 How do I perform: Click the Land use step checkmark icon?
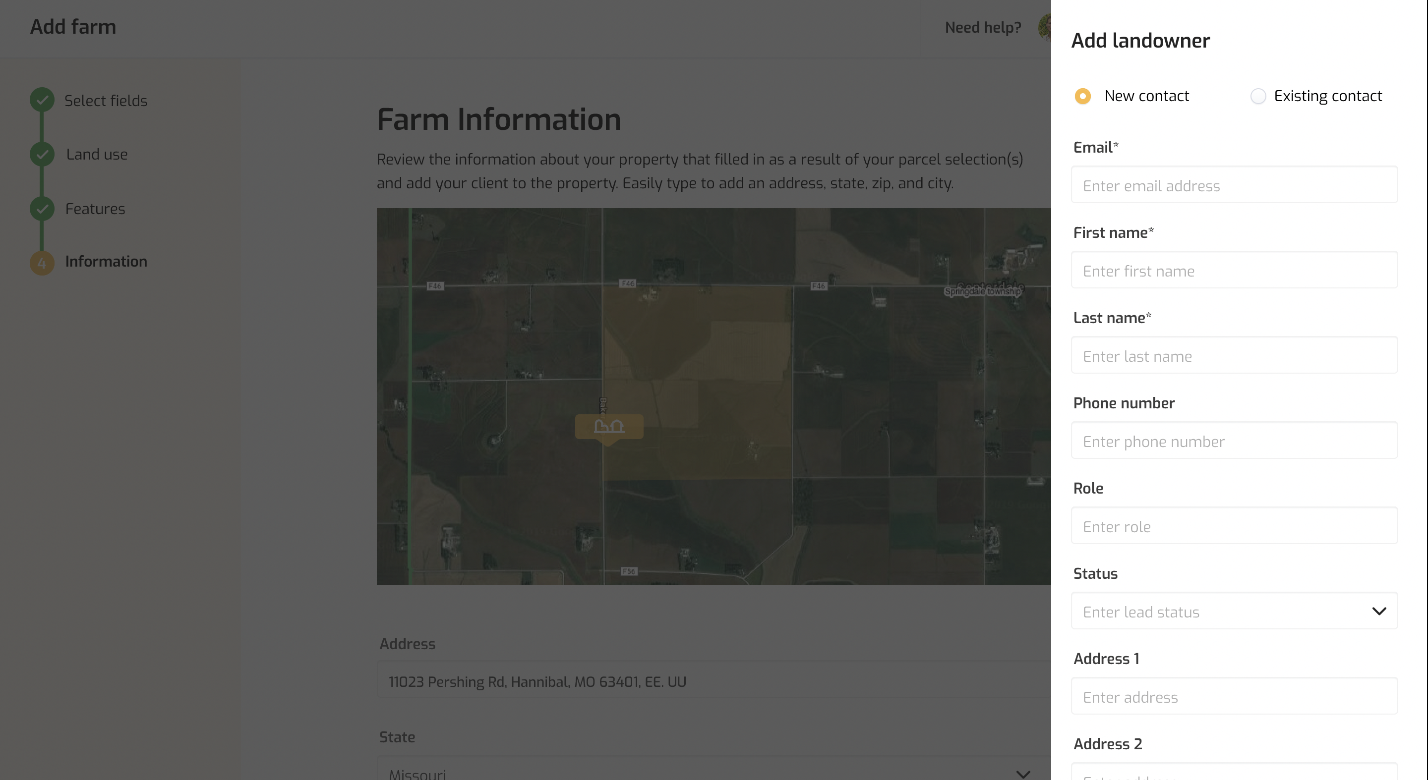(x=42, y=154)
